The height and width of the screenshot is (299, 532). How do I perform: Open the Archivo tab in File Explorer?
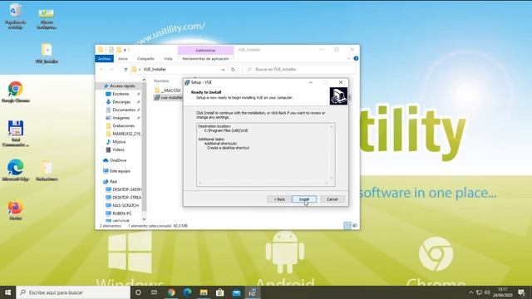coord(105,59)
